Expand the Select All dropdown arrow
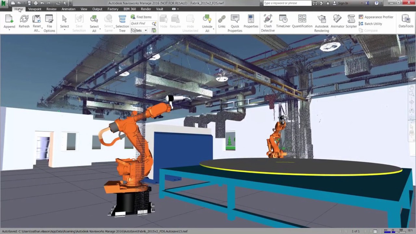Image resolution: width=416 pixels, height=234 pixels. click(x=100, y=29)
